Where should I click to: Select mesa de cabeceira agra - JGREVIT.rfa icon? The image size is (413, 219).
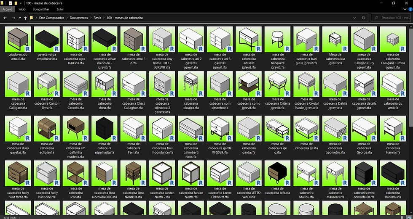tap(75, 39)
